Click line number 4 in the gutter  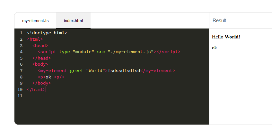point(21,52)
